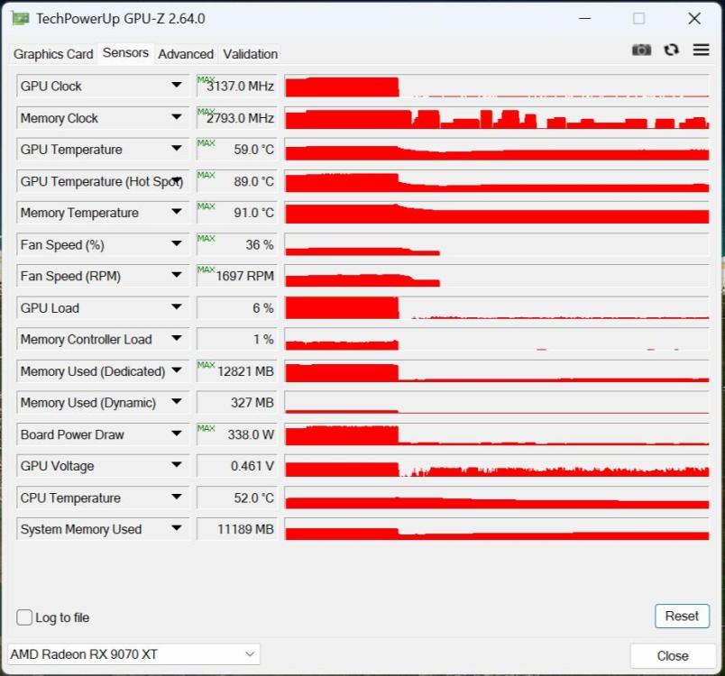Enable the Log to file checkbox
Image resolution: width=725 pixels, height=676 pixels.
tap(24, 617)
